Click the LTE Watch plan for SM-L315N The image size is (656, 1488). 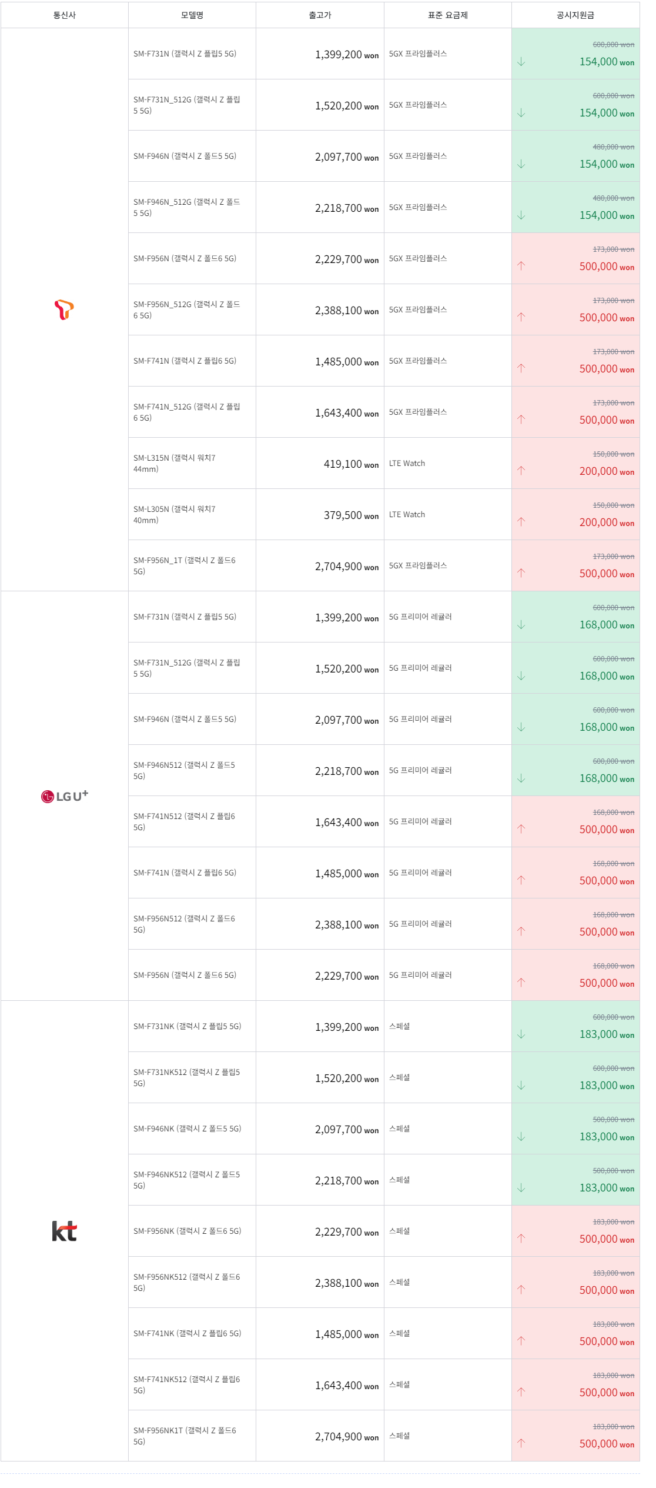407,463
